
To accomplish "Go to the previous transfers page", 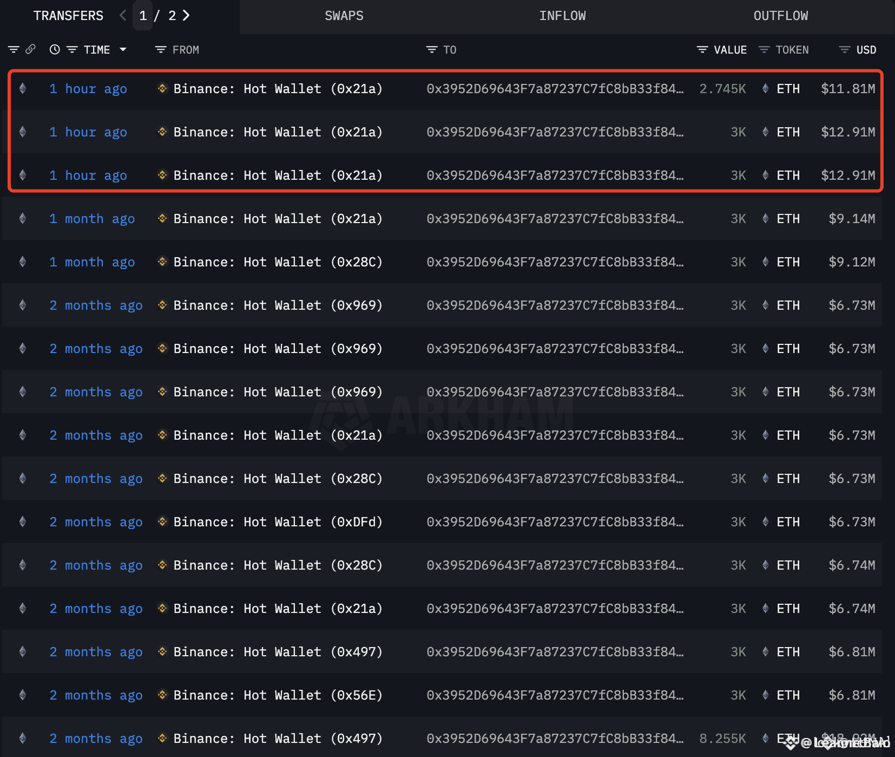I will [x=123, y=15].
